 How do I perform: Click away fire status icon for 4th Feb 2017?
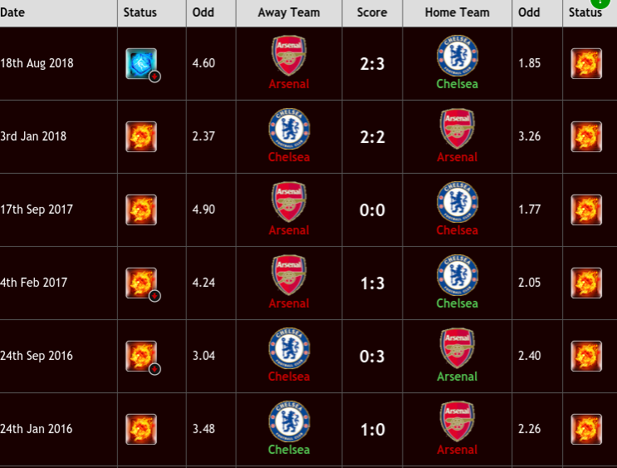141,283
